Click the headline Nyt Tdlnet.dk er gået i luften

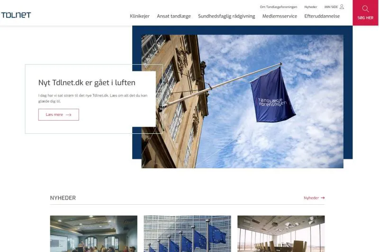click(87, 83)
